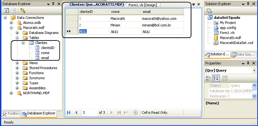Screen dimensions: 258x126
Task: Select the Clientes query document tab
Action: pyautogui.click(x=97, y=5)
